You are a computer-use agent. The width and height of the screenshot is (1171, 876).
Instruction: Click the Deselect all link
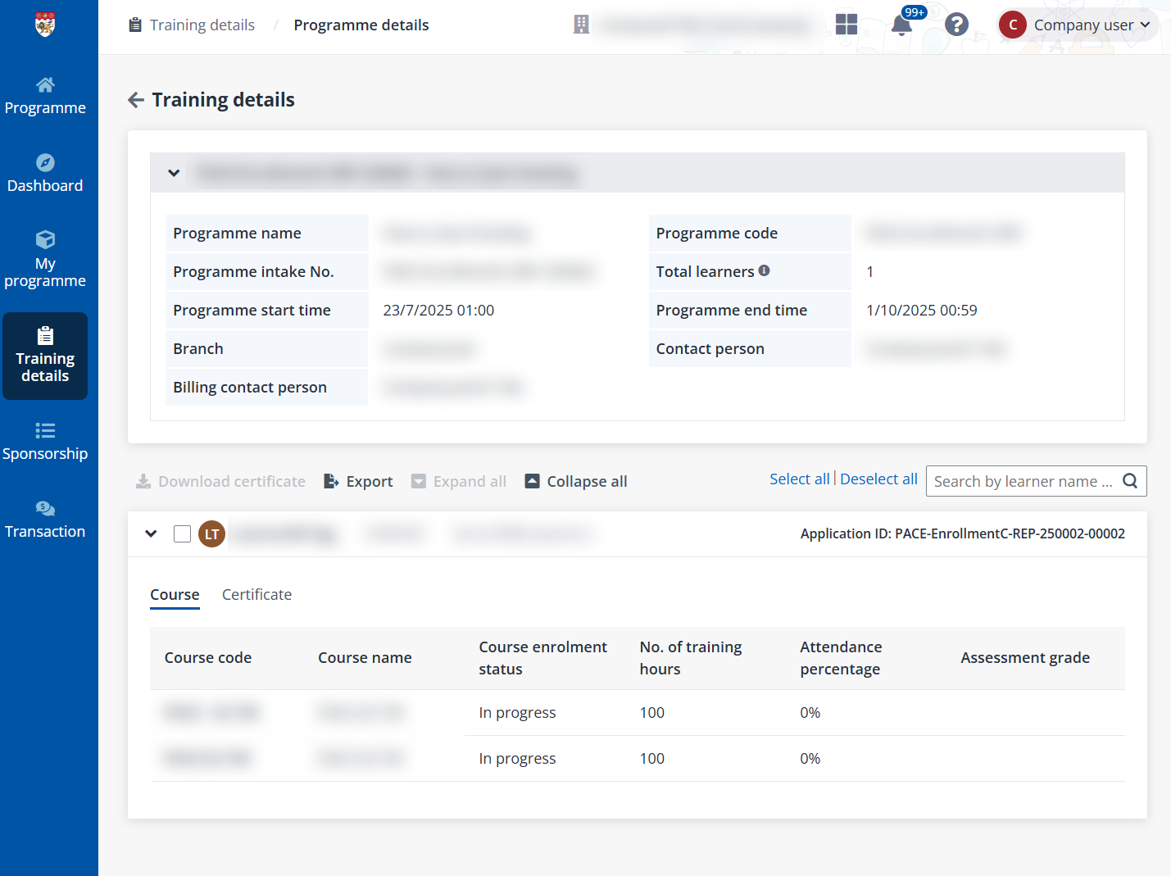878,479
